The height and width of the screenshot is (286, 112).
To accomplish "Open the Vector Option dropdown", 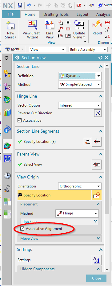I will (x=80, y=105).
